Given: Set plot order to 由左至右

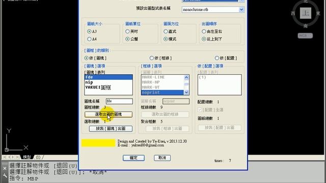Looking at the screenshot, I should point(204,32).
